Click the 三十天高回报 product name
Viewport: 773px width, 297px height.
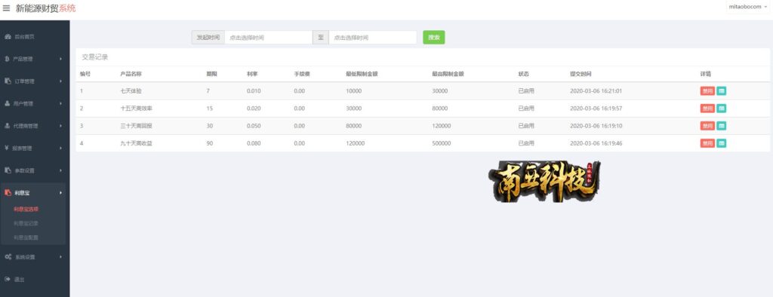click(136, 126)
